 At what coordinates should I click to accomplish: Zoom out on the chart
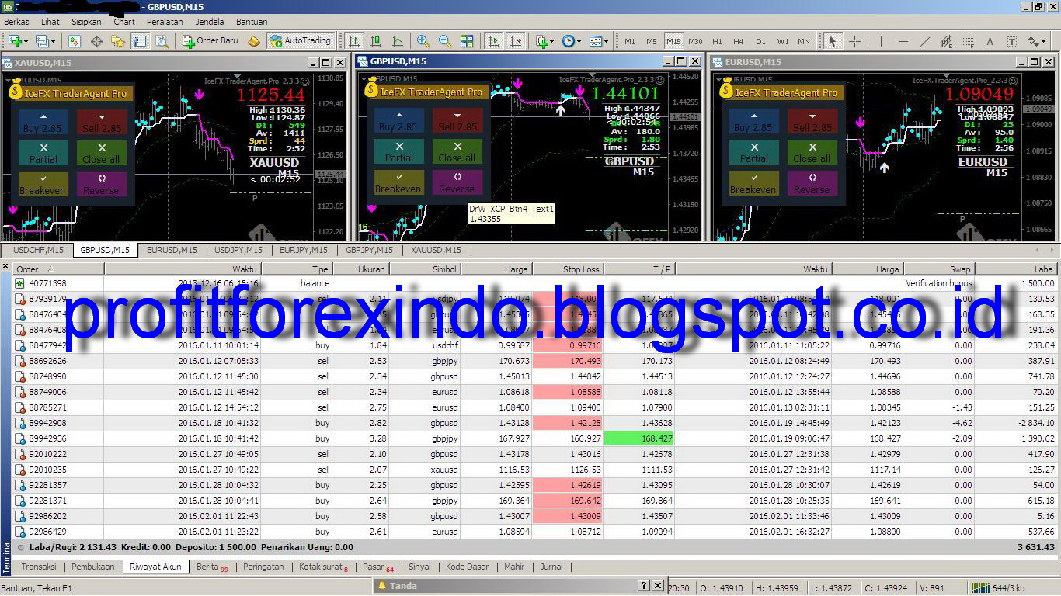[445, 41]
